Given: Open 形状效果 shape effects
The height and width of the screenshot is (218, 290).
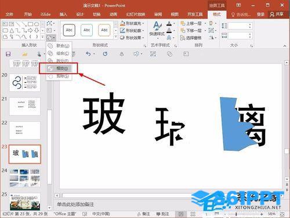Looking at the screenshot, I should coord(132,38).
